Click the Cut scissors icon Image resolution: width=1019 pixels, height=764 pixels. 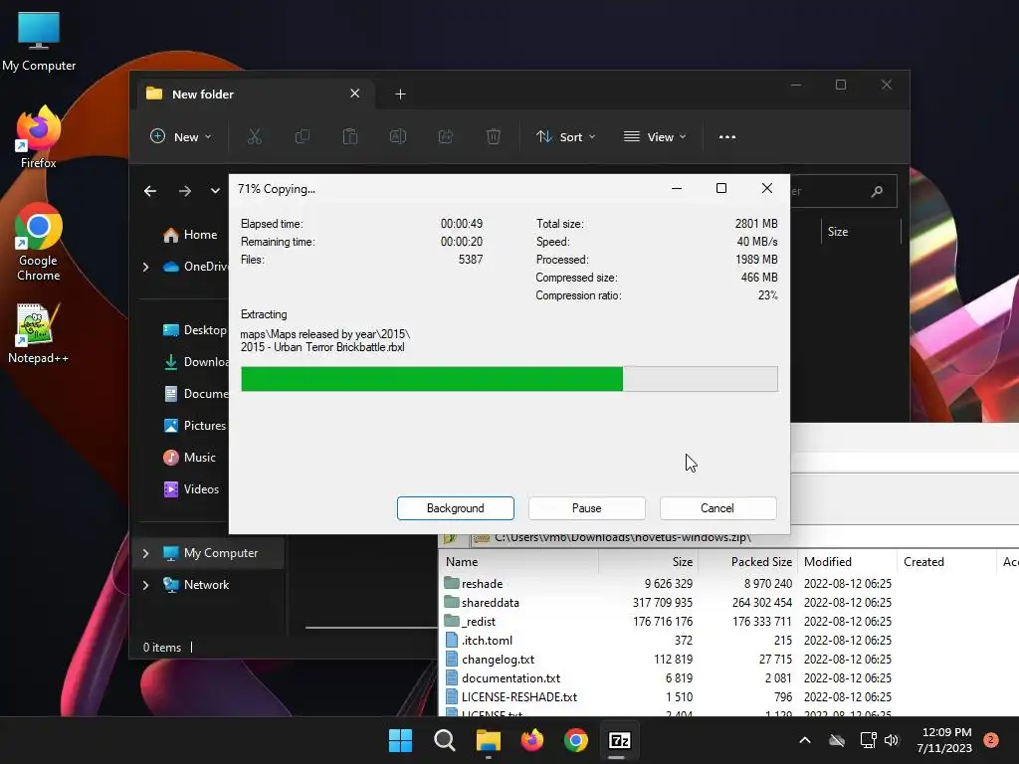point(254,136)
